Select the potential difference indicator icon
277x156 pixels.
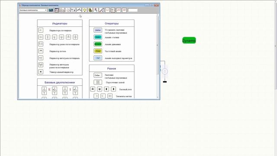[41, 44]
